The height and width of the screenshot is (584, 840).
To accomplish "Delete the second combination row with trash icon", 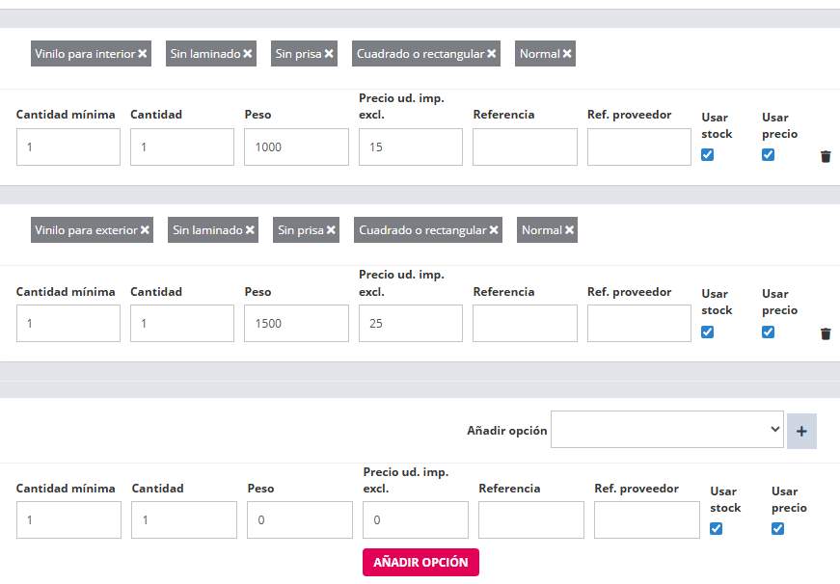I will coord(826,333).
